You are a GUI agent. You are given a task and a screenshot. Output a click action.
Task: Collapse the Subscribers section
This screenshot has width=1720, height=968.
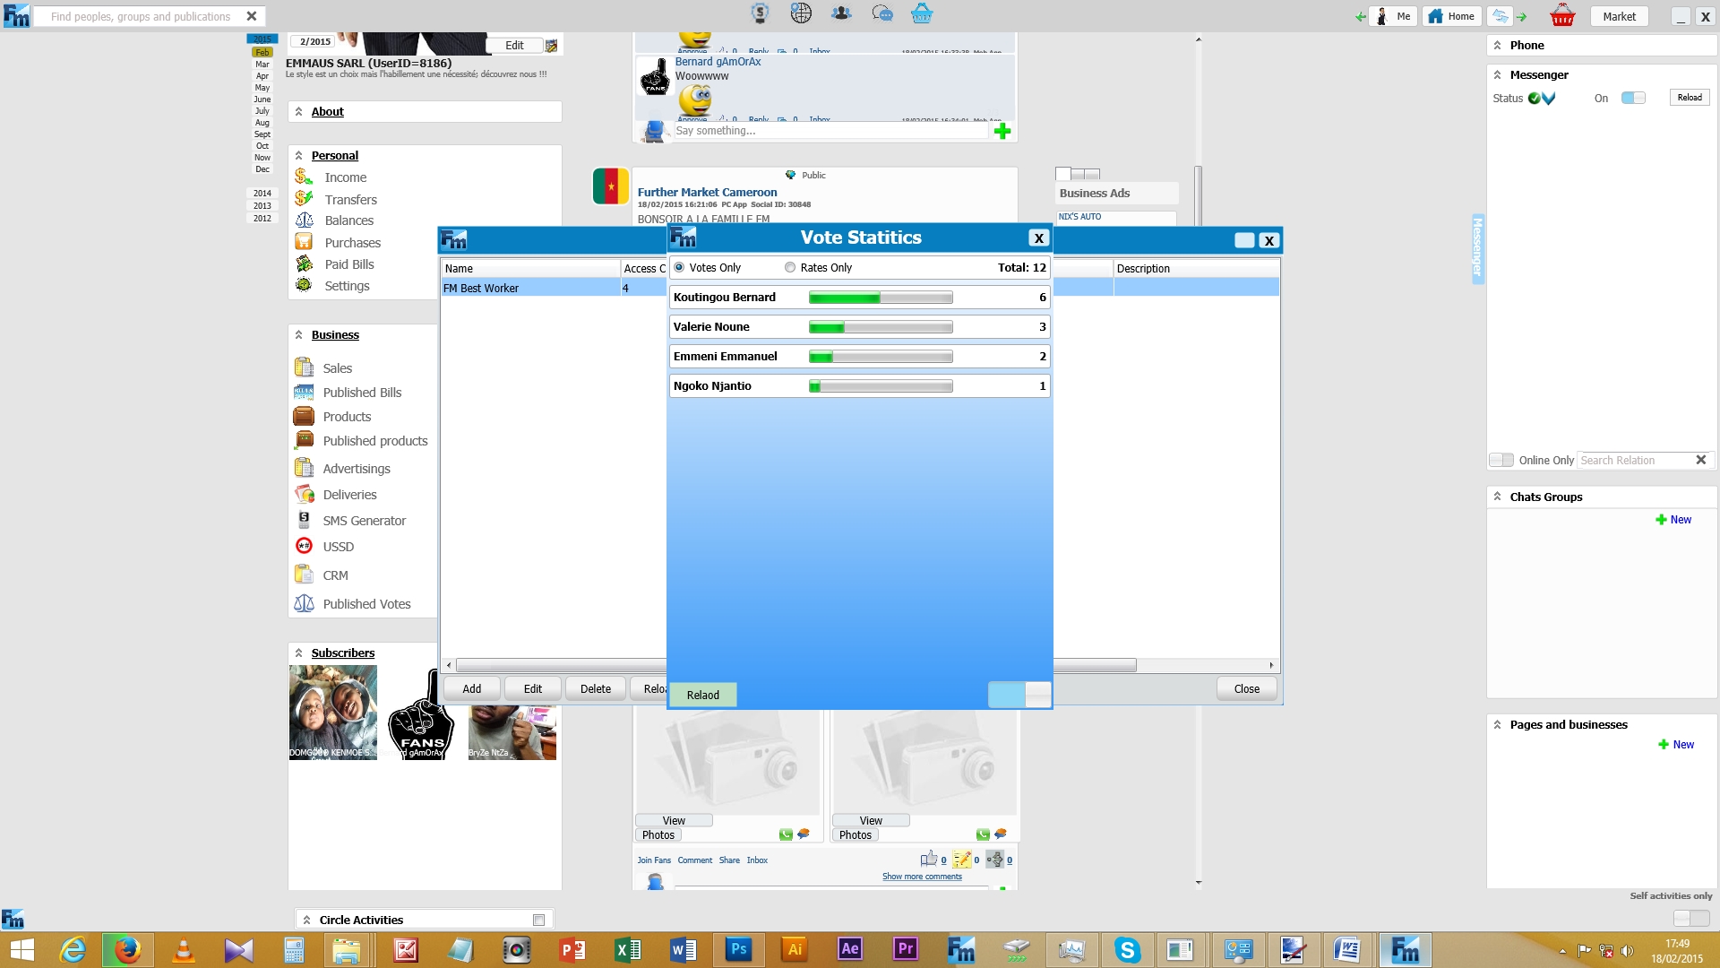coord(298,653)
